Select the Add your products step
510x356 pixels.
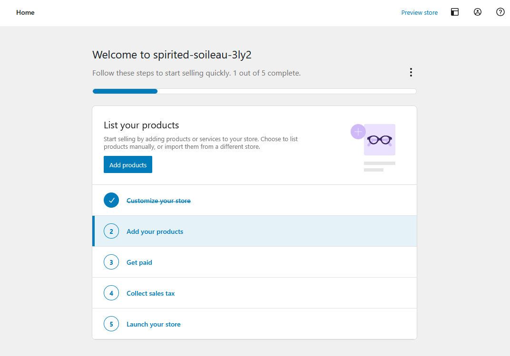(255, 231)
